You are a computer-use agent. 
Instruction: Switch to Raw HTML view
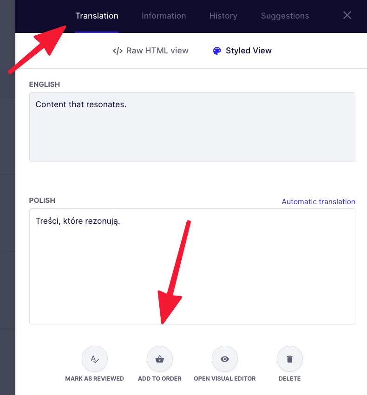click(x=151, y=51)
